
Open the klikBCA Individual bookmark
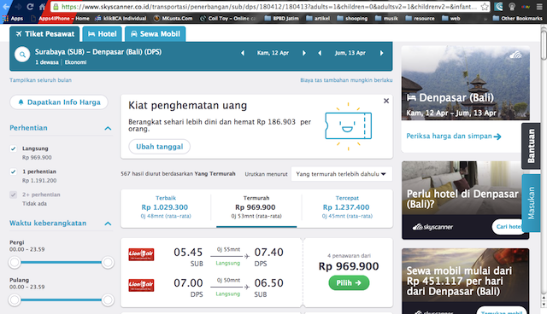121,18
